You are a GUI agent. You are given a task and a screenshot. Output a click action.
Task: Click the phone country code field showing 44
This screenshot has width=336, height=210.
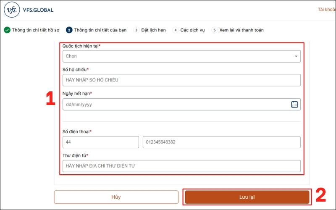(x=100, y=142)
